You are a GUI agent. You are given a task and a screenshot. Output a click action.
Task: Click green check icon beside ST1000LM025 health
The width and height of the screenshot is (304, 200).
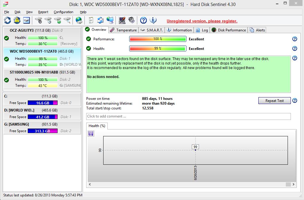[x=7, y=80]
